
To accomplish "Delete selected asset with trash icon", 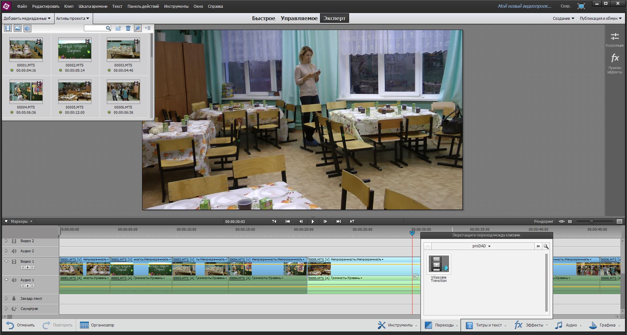I will [x=128, y=28].
